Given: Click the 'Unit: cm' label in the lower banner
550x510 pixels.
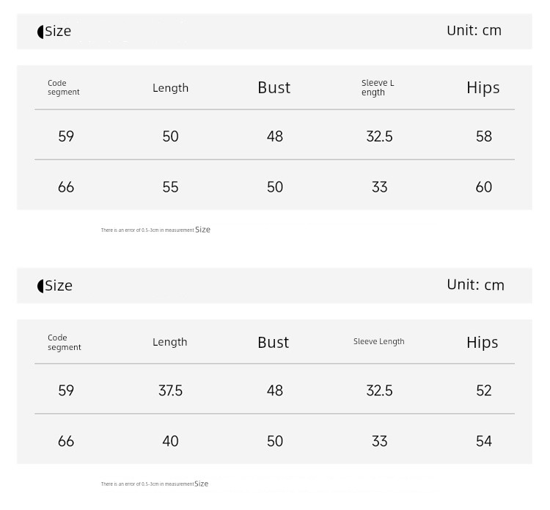Looking at the screenshot, I should [475, 285].
